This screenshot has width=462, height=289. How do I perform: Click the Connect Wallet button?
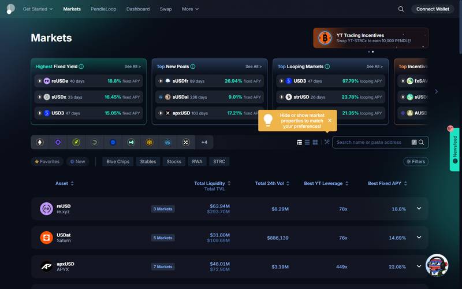click(x=433, y=9)
